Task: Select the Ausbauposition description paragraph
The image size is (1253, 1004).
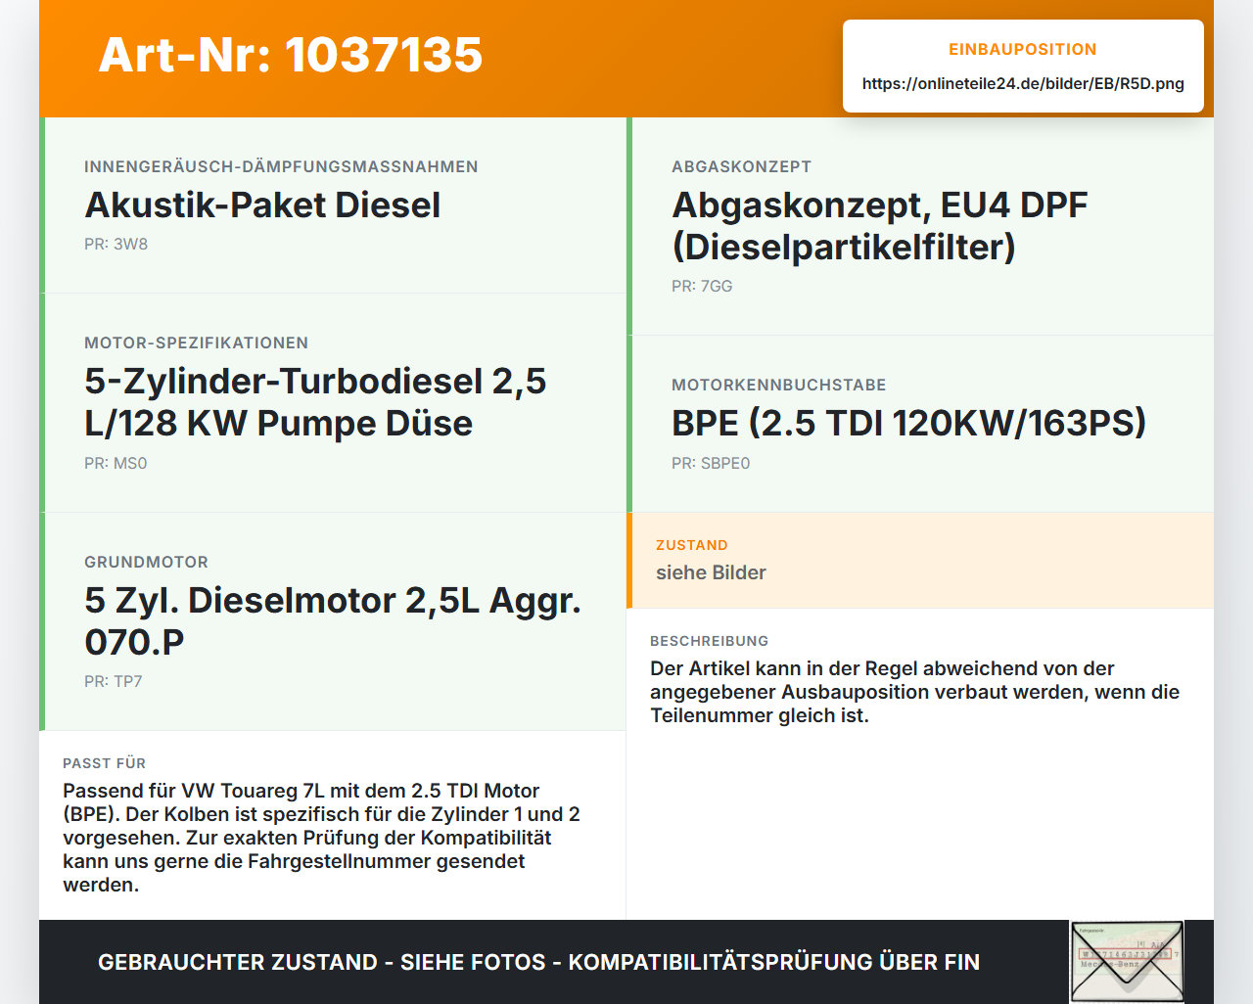Action: tap(914, 692)
